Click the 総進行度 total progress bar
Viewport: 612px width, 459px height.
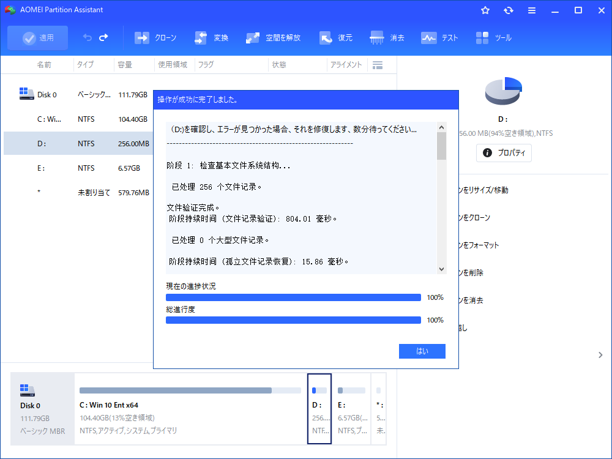(x=293, y=320)
